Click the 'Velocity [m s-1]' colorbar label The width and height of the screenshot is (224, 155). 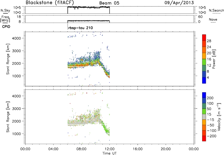click(219, 117)
